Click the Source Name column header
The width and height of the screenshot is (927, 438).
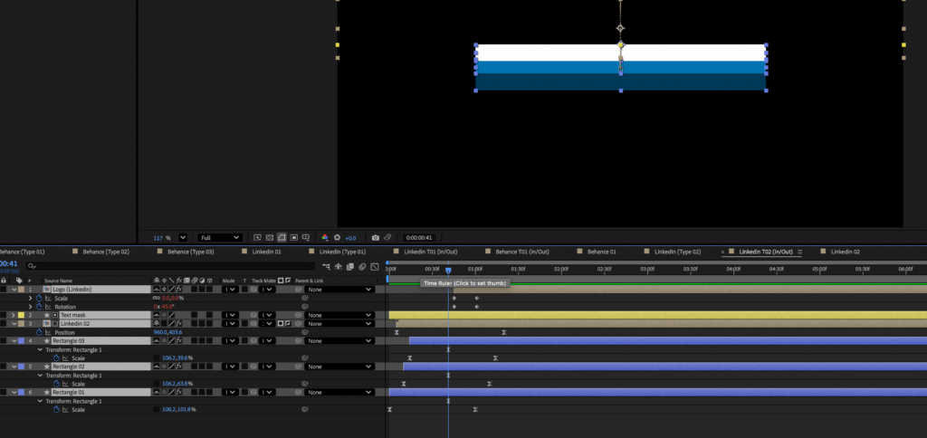tap(59, 281)
